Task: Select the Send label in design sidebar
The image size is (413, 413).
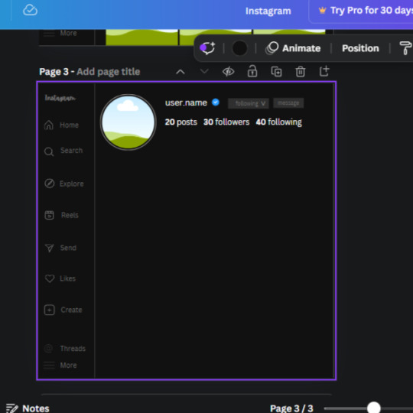Action: (68, 248)
